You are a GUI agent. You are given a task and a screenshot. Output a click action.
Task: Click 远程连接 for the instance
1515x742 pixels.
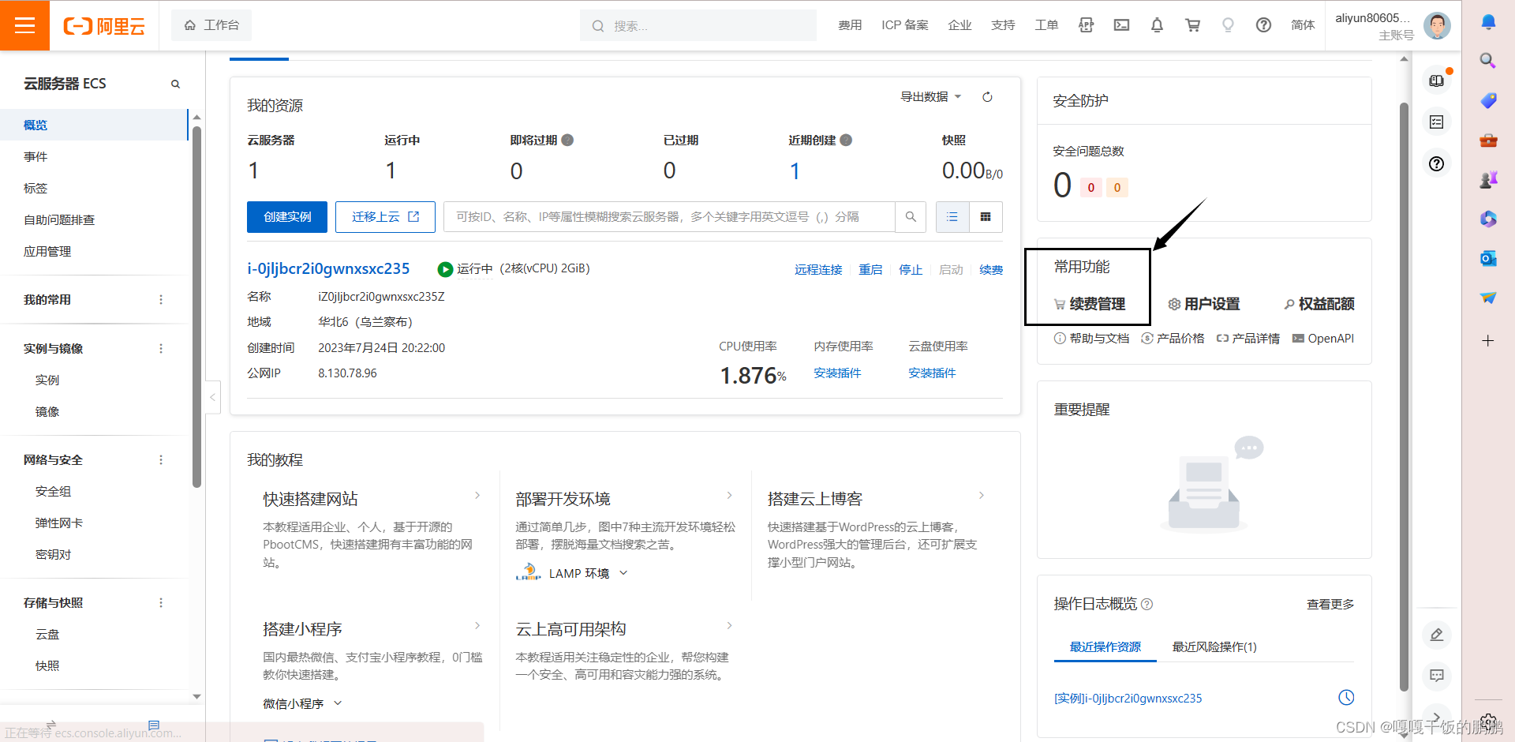pyautogui.click(x=818, y=269)
